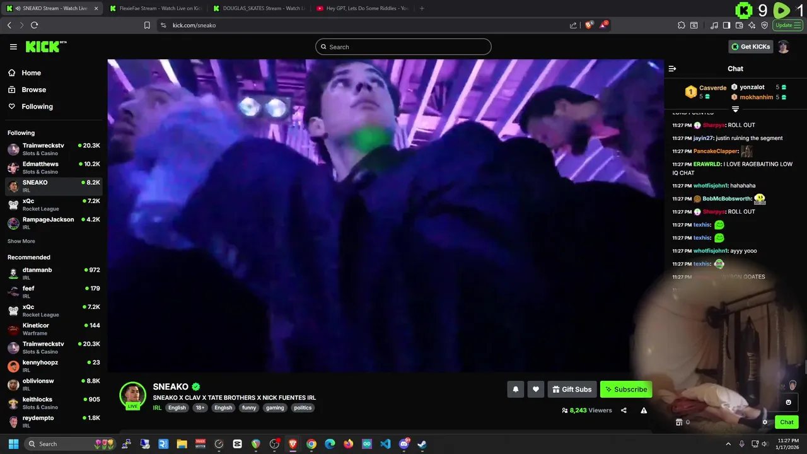The width and height of the screenshot is (807, 454).
Task: Click the green Subscribe button
Action: point(626,389)
